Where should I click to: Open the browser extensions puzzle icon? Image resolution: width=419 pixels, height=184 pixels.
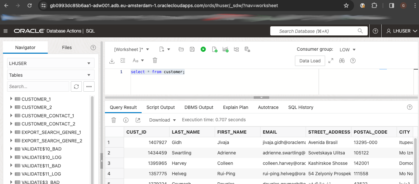[x=375, y=6]
